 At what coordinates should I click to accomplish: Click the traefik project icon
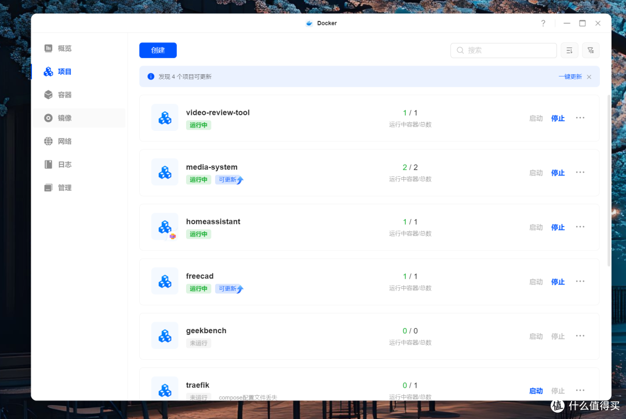click(x=165, y=389)
